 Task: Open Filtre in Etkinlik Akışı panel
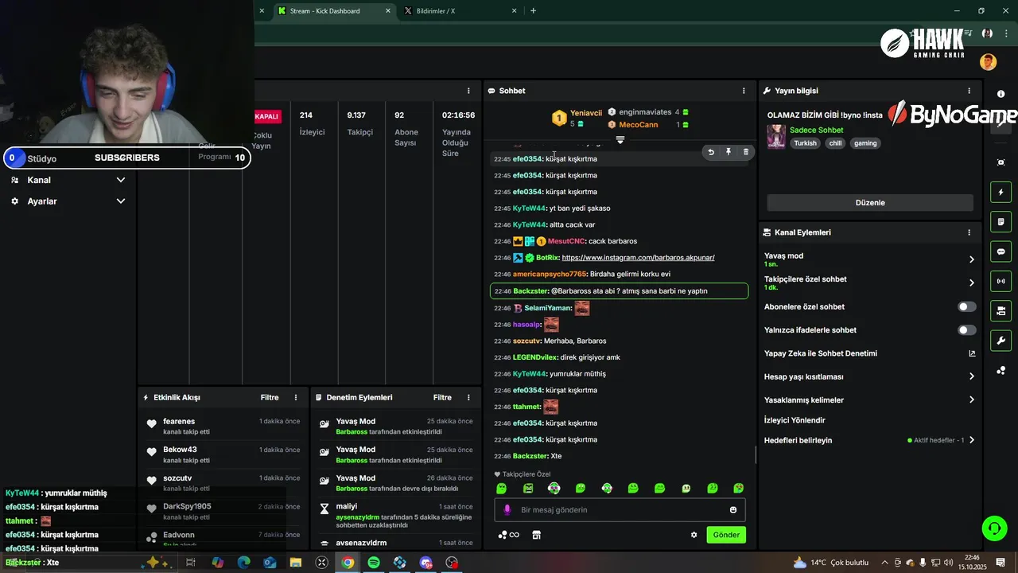(x=270, y=397)
